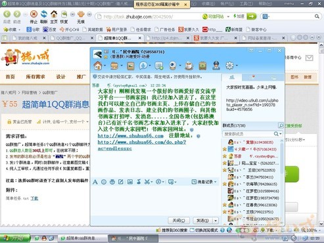
Task: Open 所有需求 in zhubajie navigation
Action: (35, 77)
